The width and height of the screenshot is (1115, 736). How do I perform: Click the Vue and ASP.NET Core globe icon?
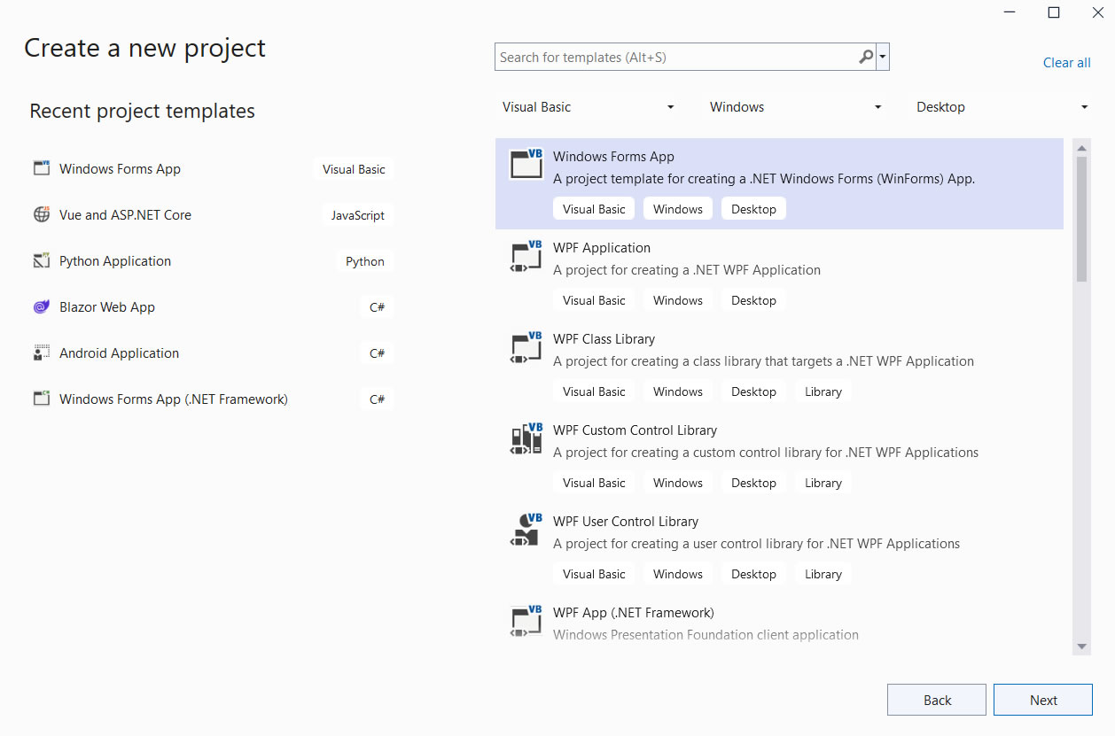pos(42,215)
